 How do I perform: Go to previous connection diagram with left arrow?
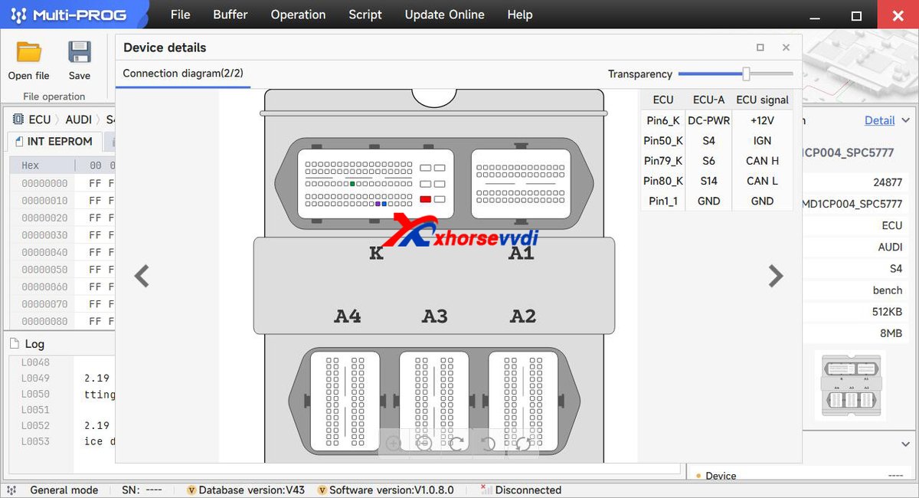(x=142, y=276)
